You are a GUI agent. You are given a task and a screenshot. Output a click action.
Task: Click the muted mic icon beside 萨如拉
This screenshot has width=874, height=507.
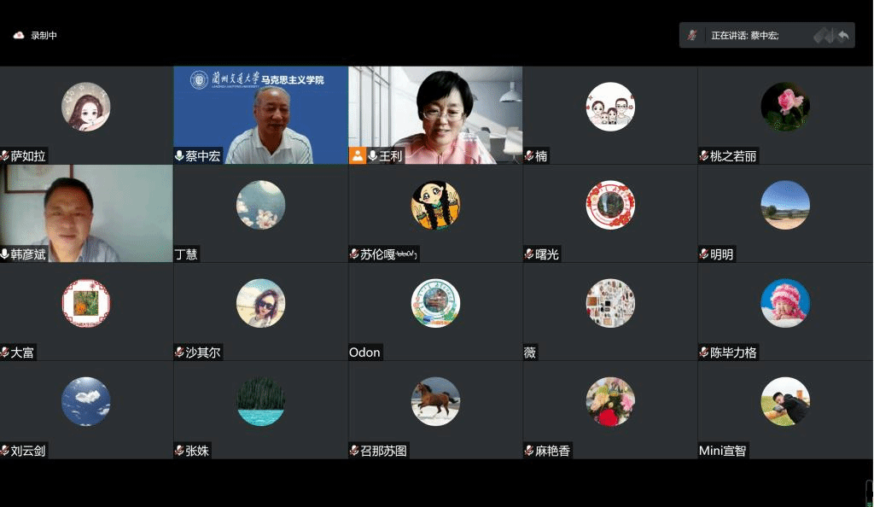pos(5,156)
